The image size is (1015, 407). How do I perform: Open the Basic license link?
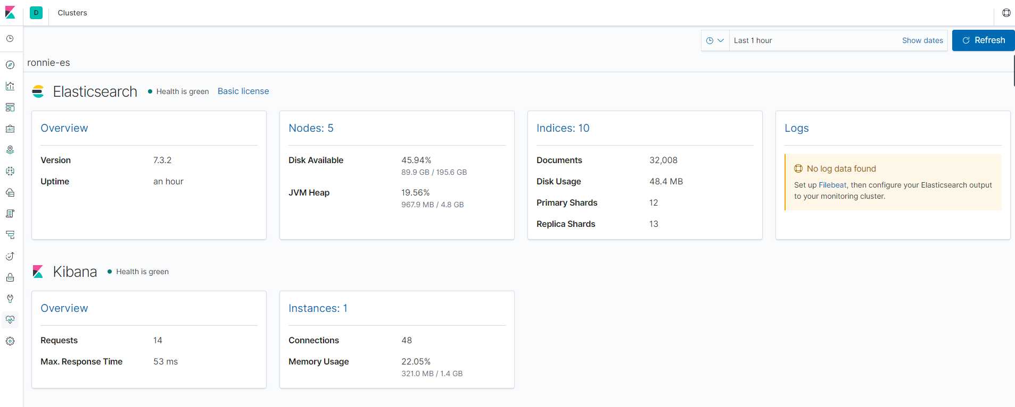[243, 91]
